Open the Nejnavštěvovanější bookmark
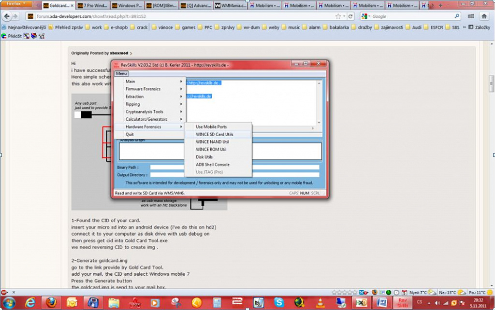Screen dimensions: 495x310 coord(24,28)
